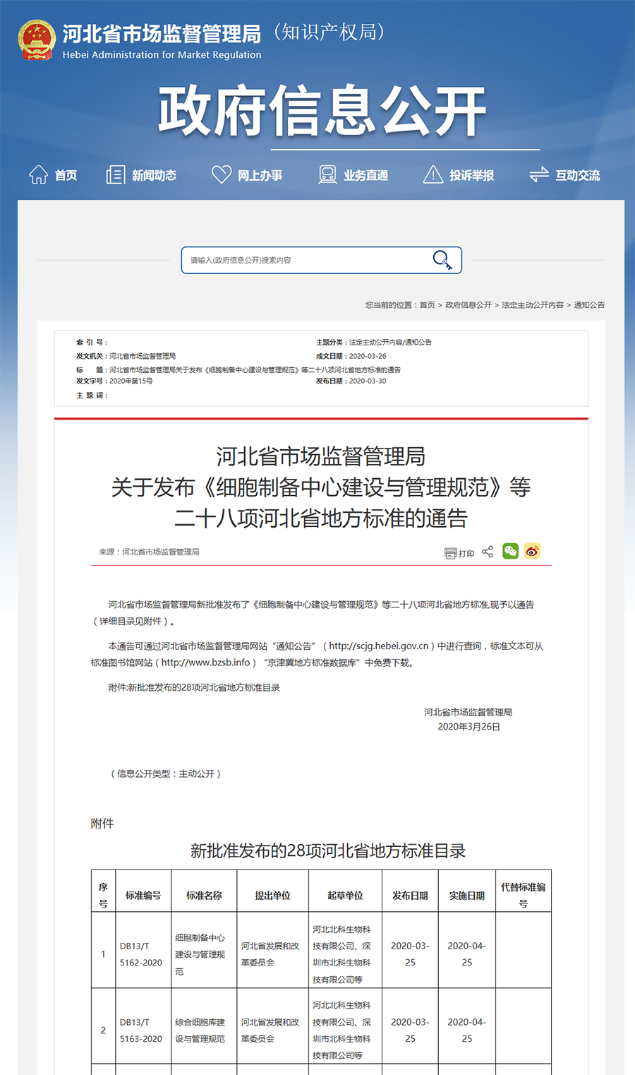
Task: Go to 首页 in the breadcrumb
Action: 428,305
